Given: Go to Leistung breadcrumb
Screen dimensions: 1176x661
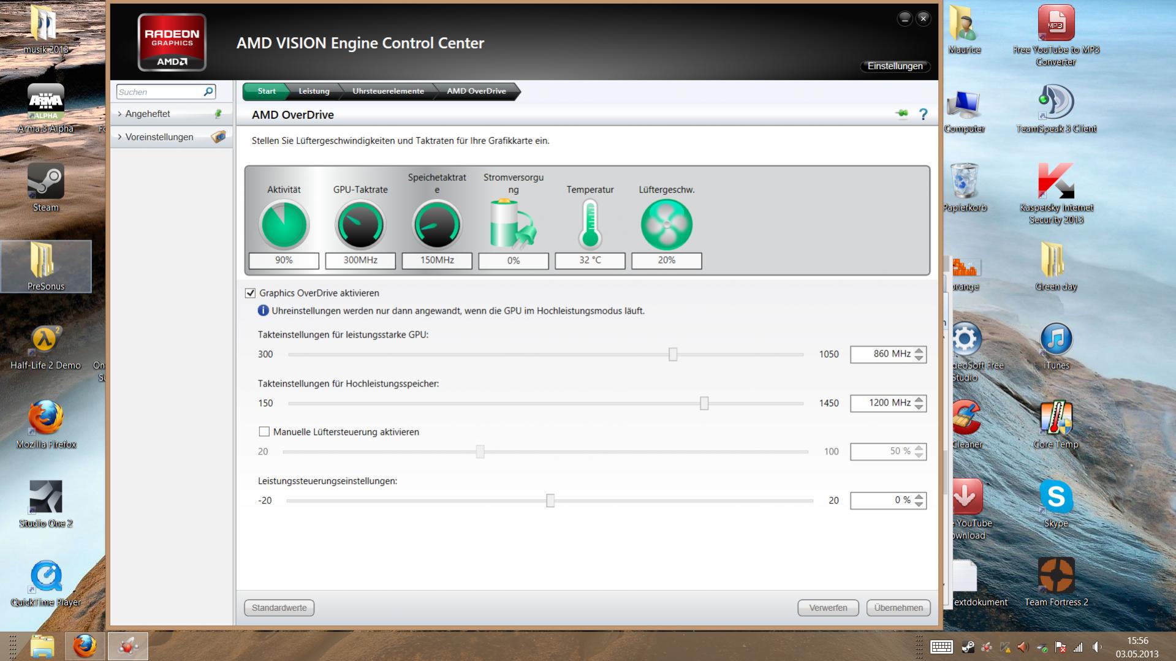Looking at the screenshot, I should pyautogui.click(x=314, y=91).
